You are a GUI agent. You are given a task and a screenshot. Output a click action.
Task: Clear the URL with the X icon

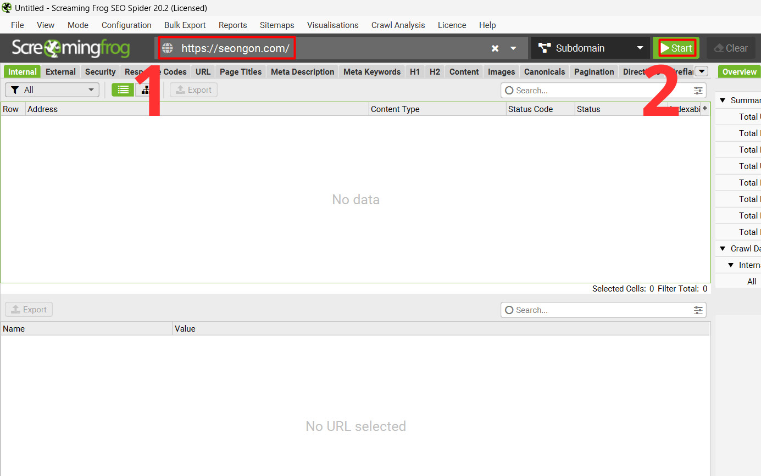click(x=495, y=48)
